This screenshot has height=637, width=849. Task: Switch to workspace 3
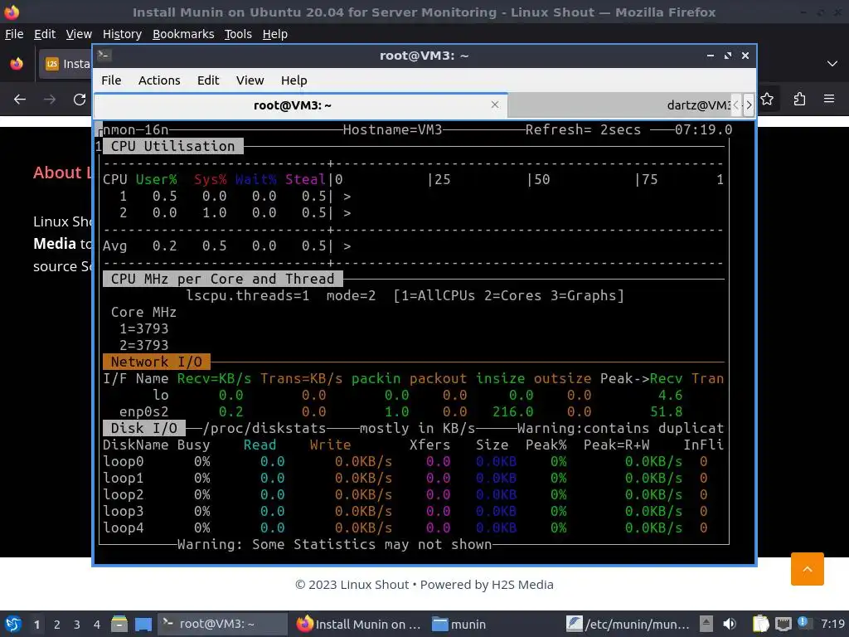click(x=77, y=624)
